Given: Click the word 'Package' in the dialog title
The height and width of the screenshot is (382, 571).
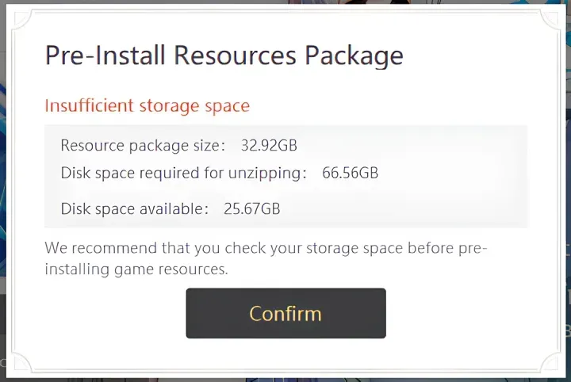Looking at the screenshot, I should coord(353,56).
